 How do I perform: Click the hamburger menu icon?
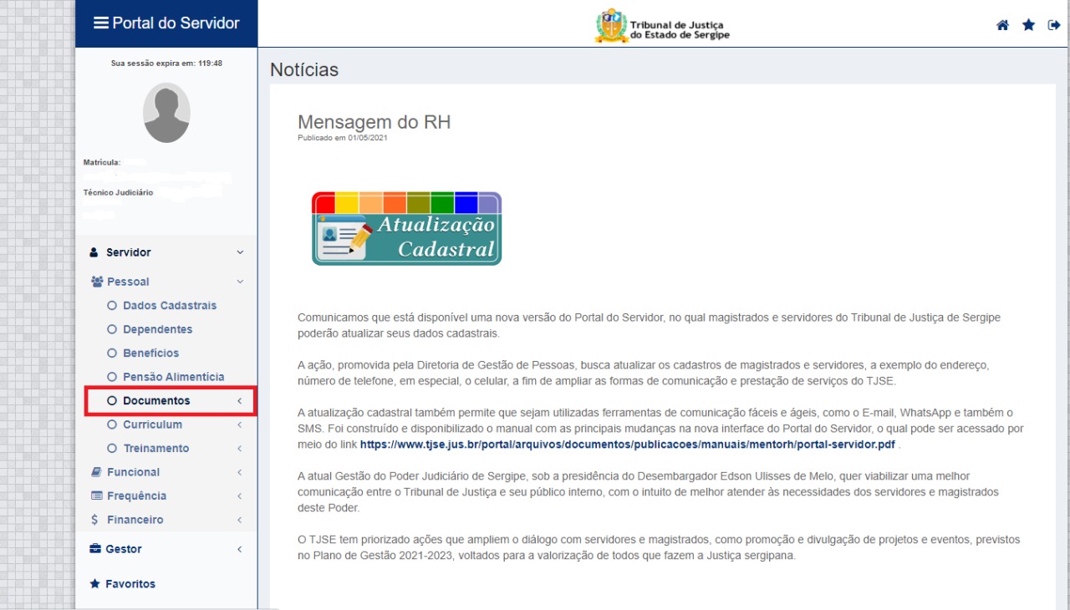pyautogui.click(x=101, y=23)
